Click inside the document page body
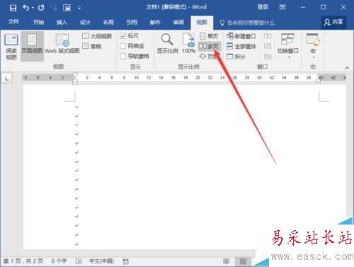Screen dimensions: 354x267 pos(184,166)
